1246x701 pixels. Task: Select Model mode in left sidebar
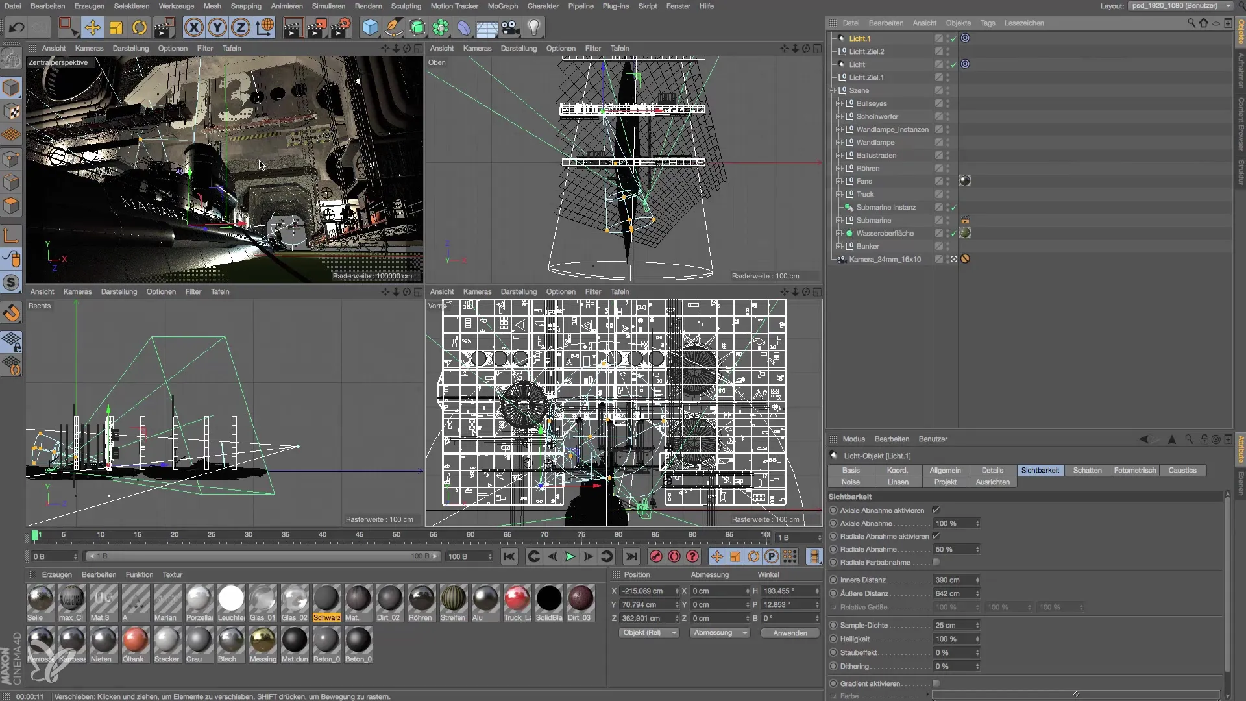(x=11, y=88)
